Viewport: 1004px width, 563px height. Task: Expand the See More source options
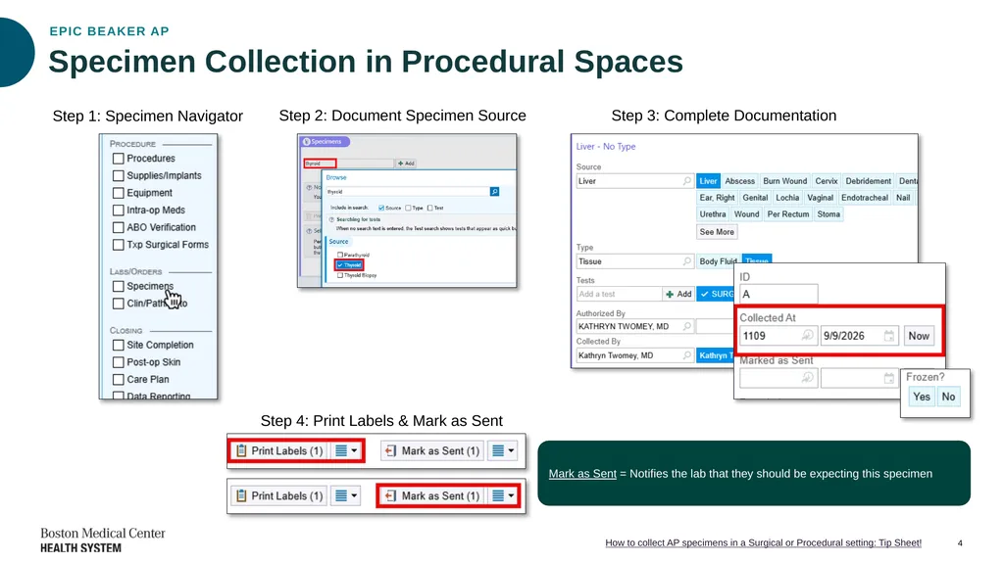(x=717, y=232)
